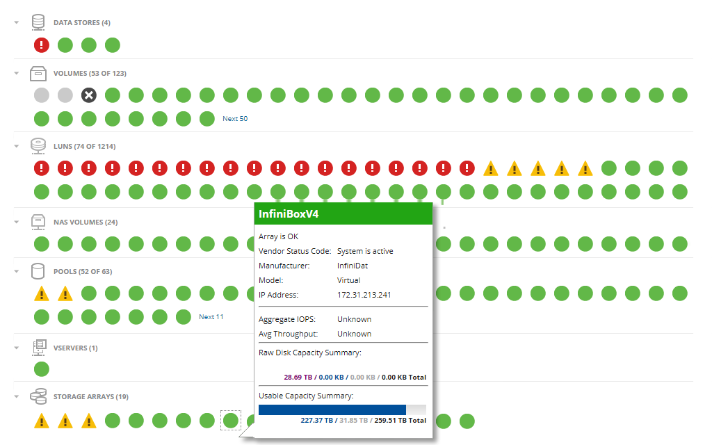Screen dimensions: 712x445
Task: Collapse the LUNS section
Action: (x=15, y=146)
